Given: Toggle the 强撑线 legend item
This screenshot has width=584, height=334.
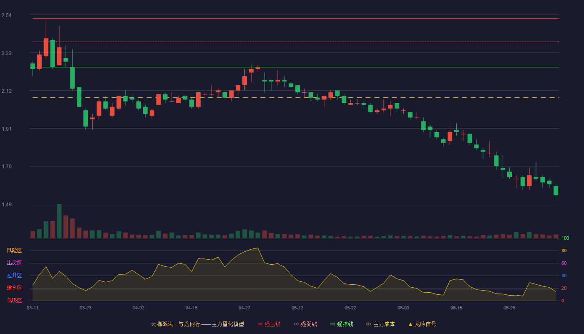Looking at the screenshot, I should [x=342, y=324].
